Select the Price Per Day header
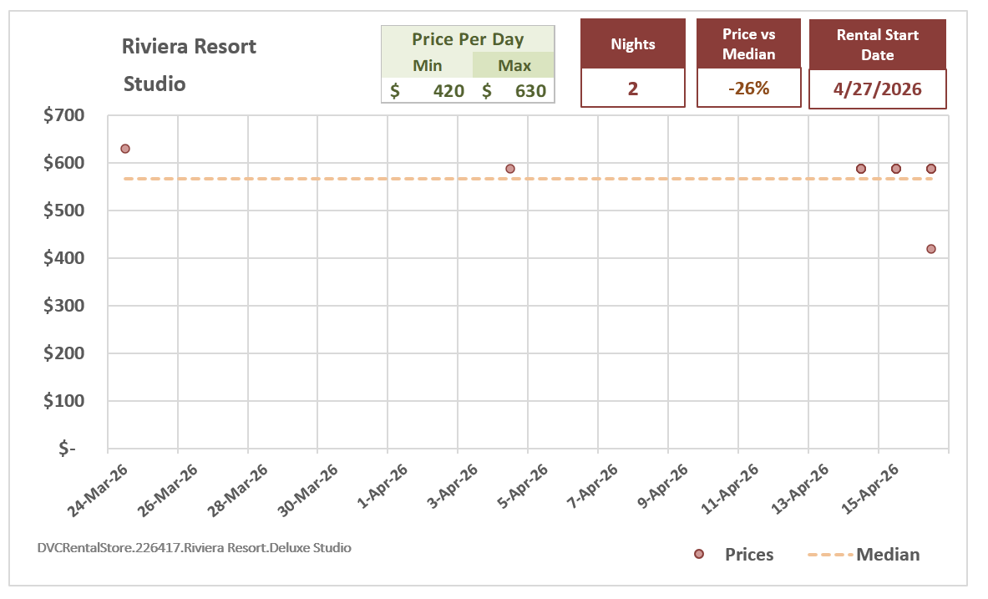The width and height of the screenshot is (988, 599). click(x=468, y=39)
